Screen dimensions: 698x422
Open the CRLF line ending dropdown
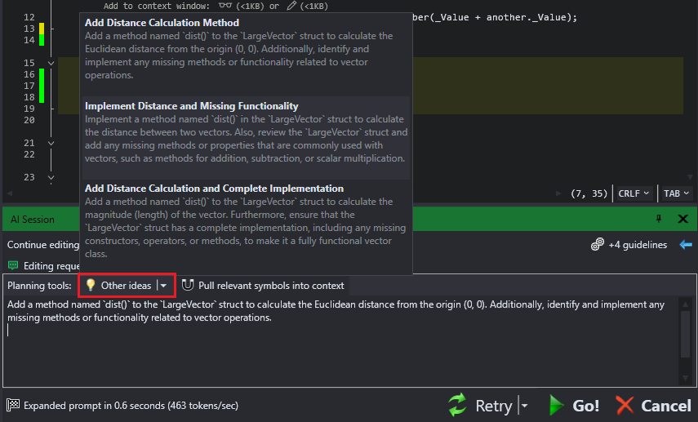point(633,193)
